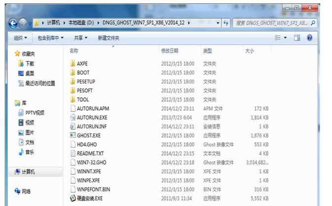Click 本地磁盘 (D:) in the breadcrumb
The height and width of the screenshot is (206, 332).
tap(81, 23)
